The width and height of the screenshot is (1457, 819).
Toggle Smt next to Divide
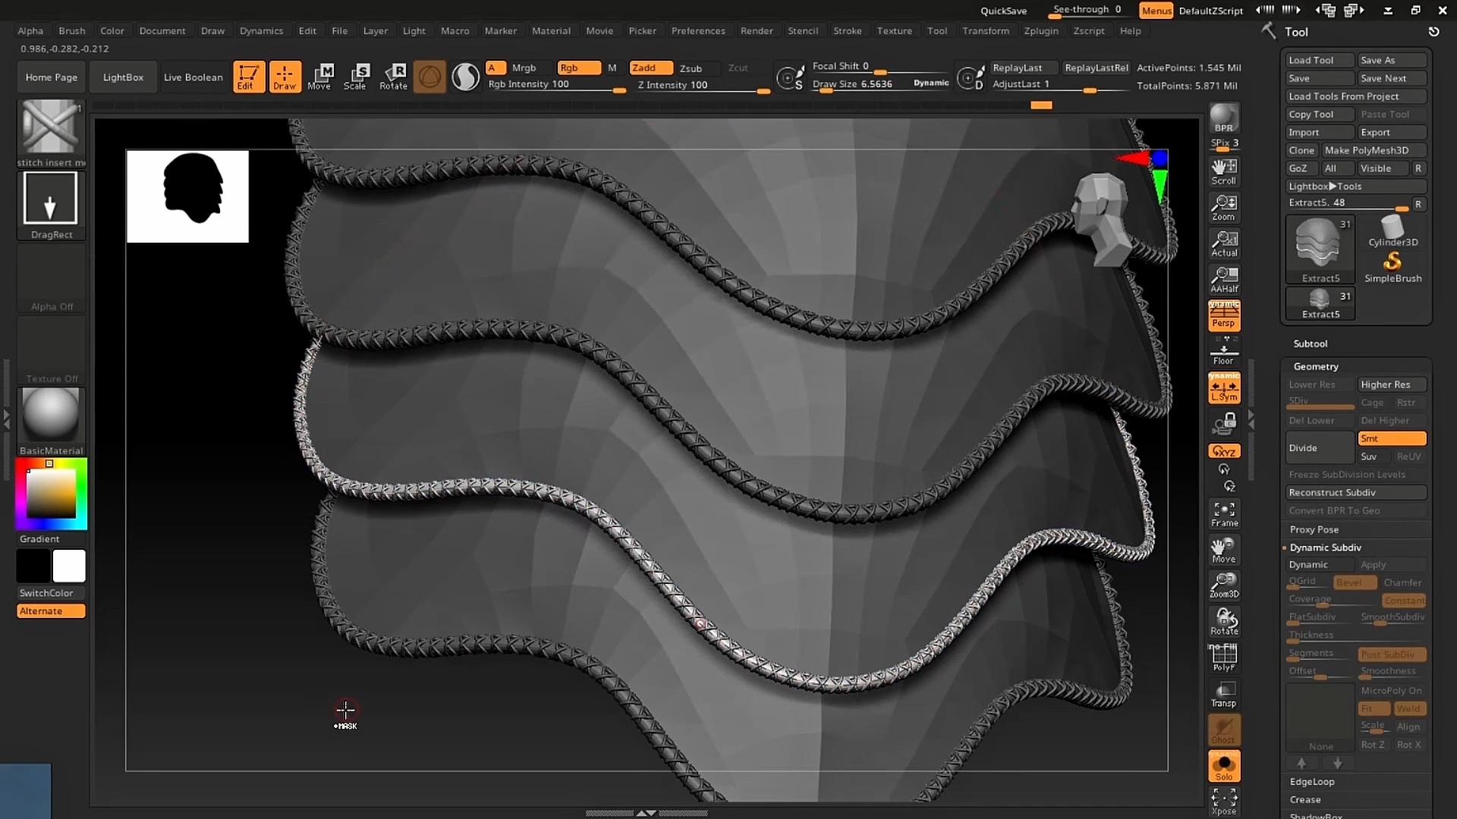pos(1391,438)
